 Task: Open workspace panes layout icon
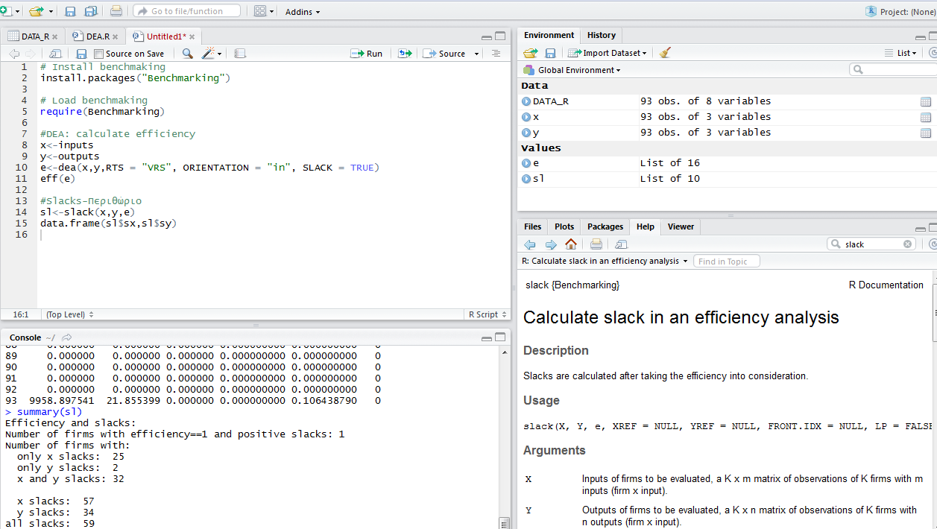[259, 11]
